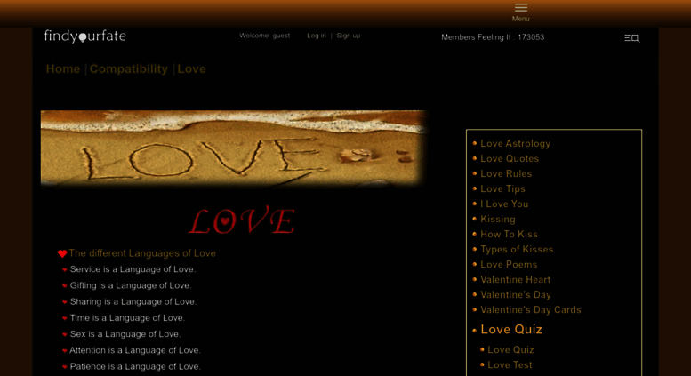
Task: Click the heart icon beside Languages of Love
Action: coord(62,253)
